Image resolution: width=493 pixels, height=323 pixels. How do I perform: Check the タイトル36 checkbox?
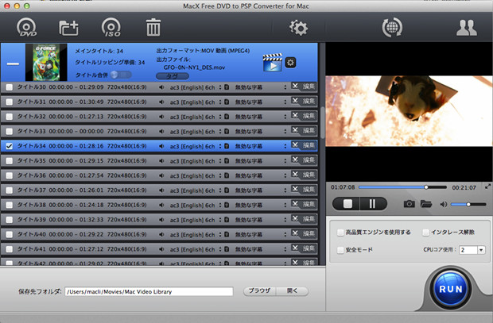click(x=10, y=175)
